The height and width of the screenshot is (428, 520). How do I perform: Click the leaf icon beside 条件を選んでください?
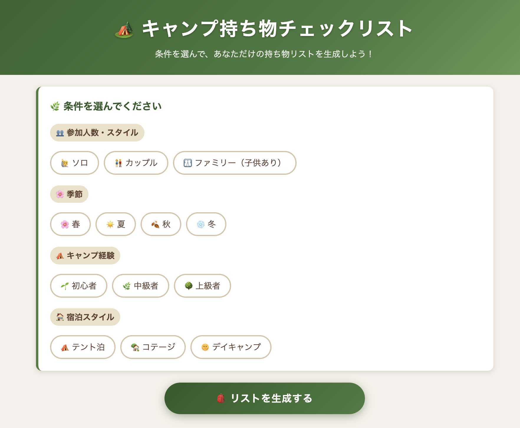55,106
